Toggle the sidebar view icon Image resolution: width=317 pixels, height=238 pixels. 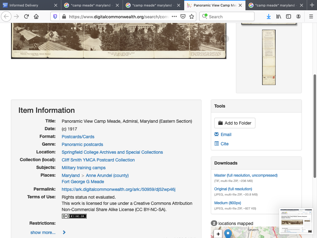pyautogui.click(x=289, y=17)
